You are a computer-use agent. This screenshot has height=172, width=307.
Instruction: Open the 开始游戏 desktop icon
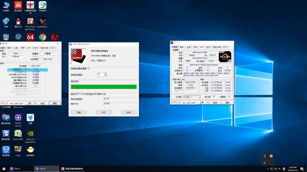point(43,6)
